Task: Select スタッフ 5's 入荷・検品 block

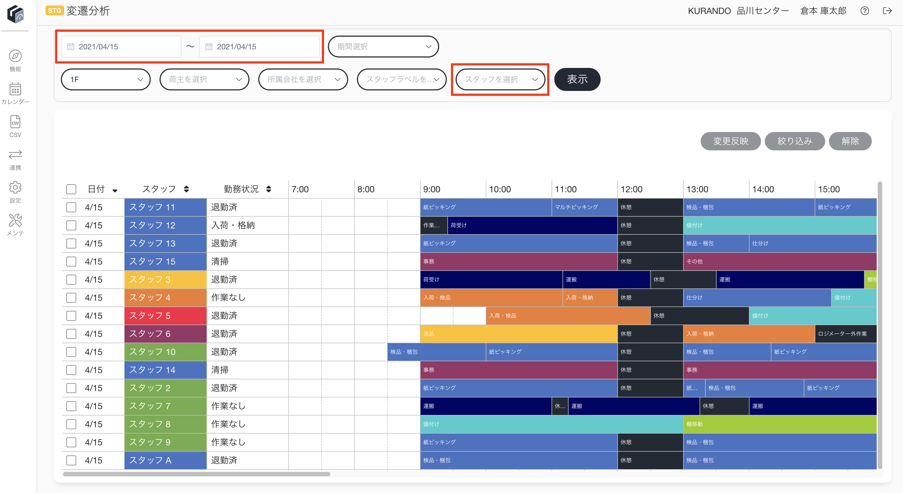Action: [x=568, y=316]
